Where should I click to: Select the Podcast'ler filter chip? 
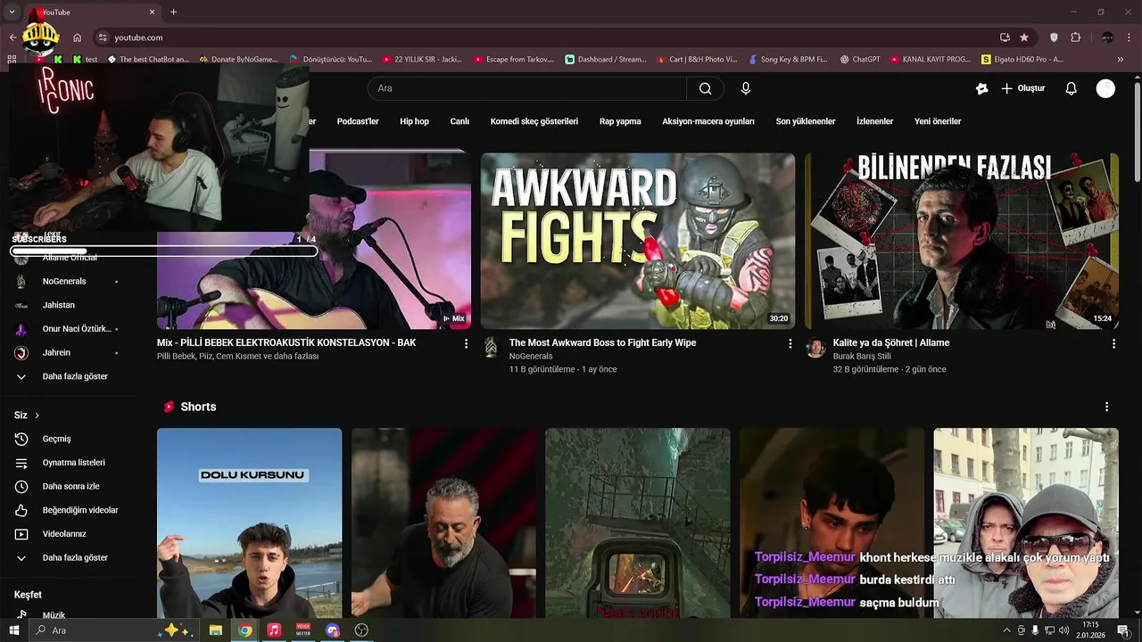pos(358,121)
